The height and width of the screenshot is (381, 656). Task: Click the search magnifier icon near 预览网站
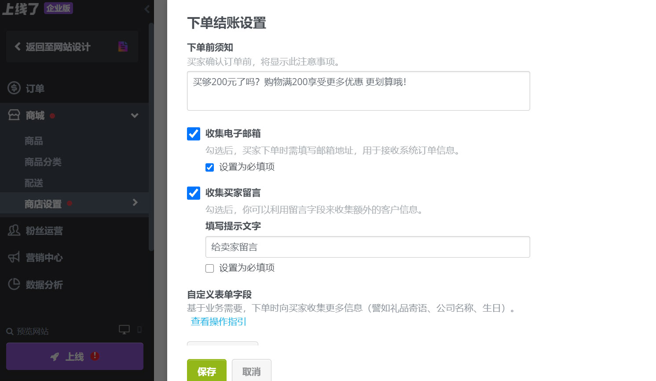10,331
